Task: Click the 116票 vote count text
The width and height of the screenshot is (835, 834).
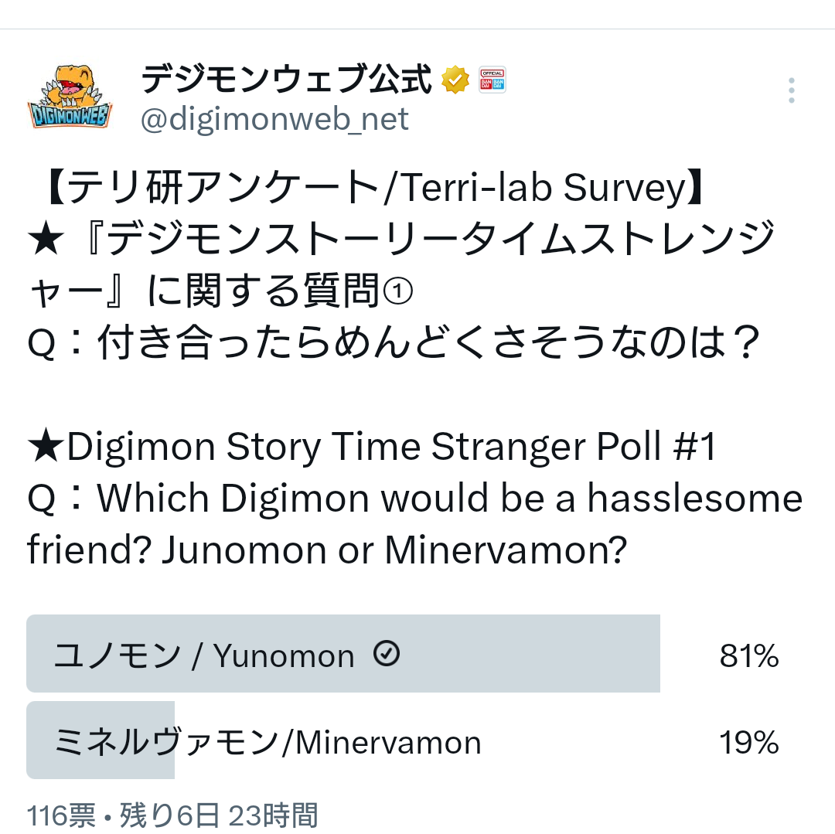Action: [61, 815]
